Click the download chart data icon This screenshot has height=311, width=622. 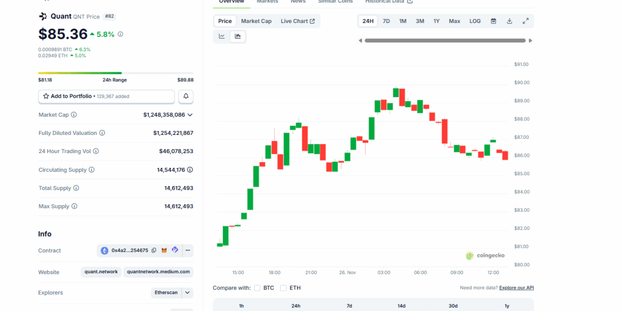(x=510, y=21)
